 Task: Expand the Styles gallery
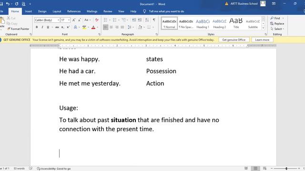(x=263, y=28)
